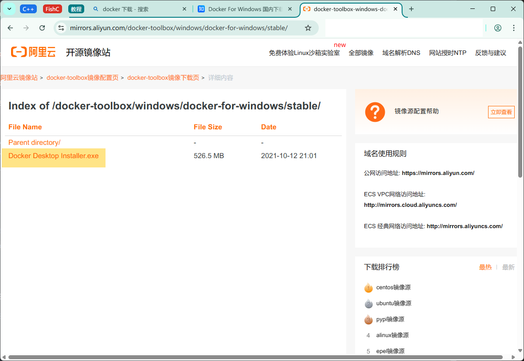Open pypi镜像源 in ranking list

[x=390, y=319]
